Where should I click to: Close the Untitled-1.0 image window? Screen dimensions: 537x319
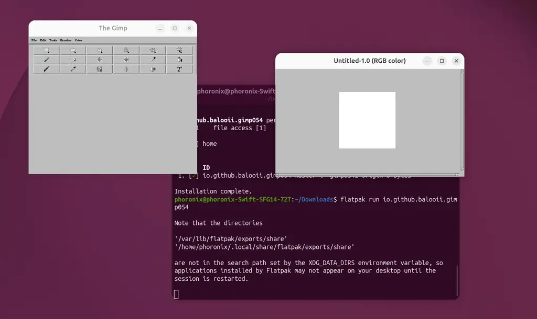point(457,61)
